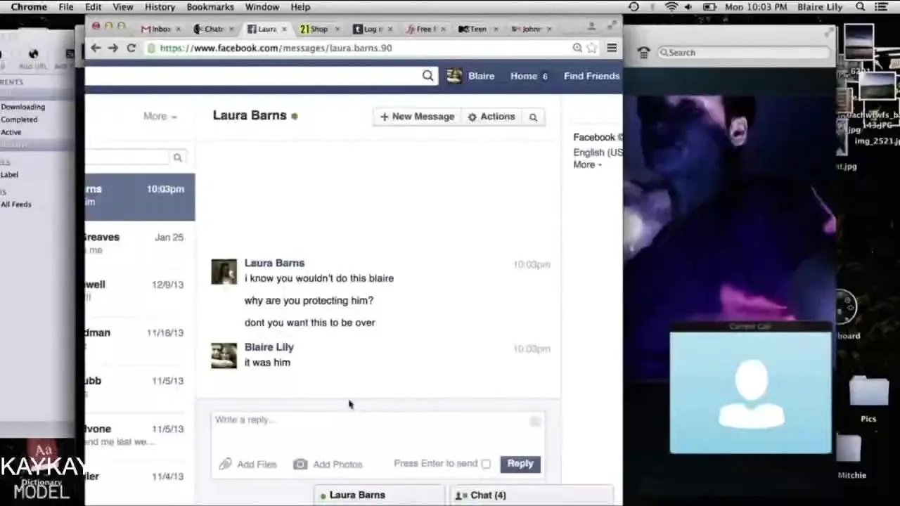Open the Chat (4) sidebar tab
Image resolution: width=900 pixels, height=506 pixels.
532,495
